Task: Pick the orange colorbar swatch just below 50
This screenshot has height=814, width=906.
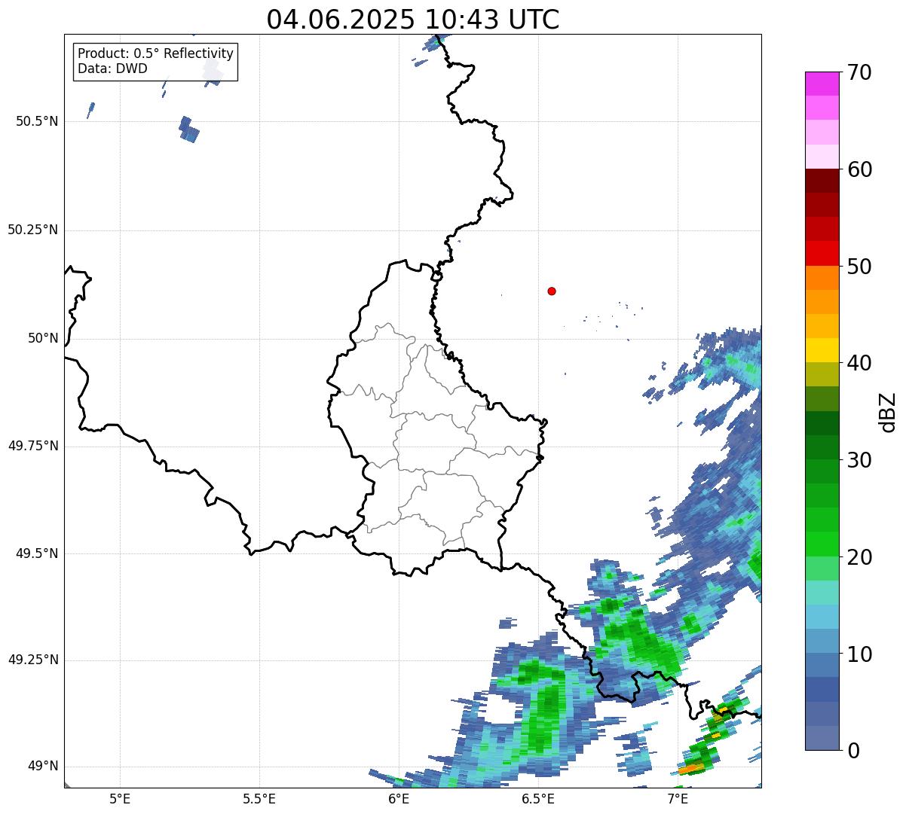Action: pos(822,278)
